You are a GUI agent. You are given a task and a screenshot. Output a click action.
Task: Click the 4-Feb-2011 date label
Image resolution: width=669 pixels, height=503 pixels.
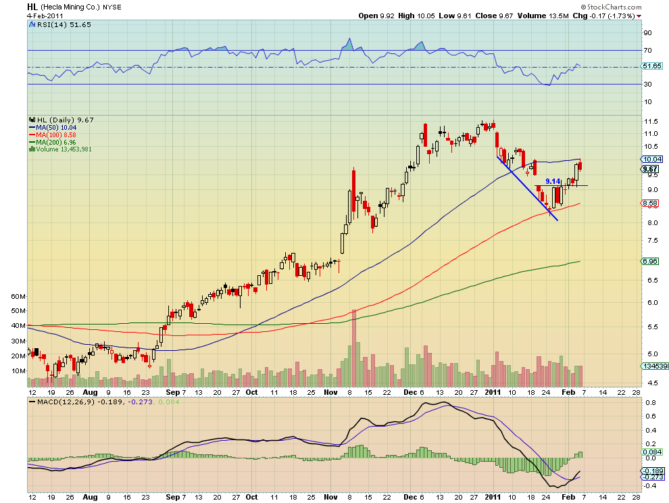click(x=45, y=16)
